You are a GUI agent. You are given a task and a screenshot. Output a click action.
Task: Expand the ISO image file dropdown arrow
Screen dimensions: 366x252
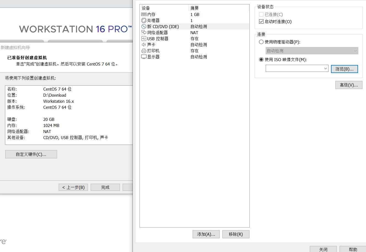[x=325, y=68]
